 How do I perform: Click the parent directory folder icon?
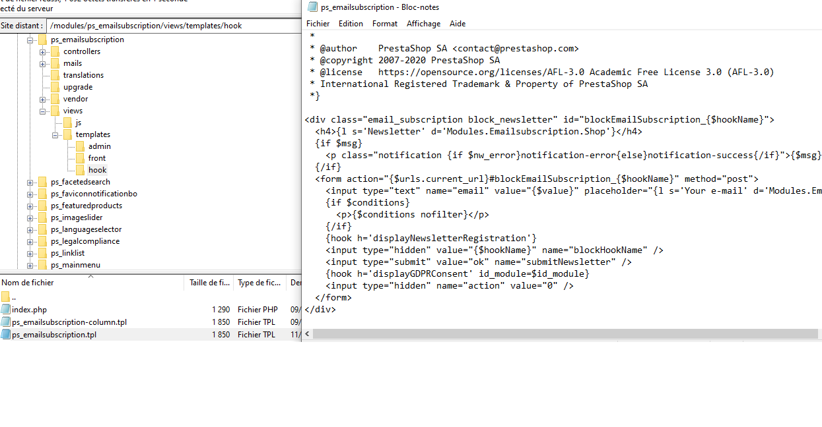click(x=6, y=297)
